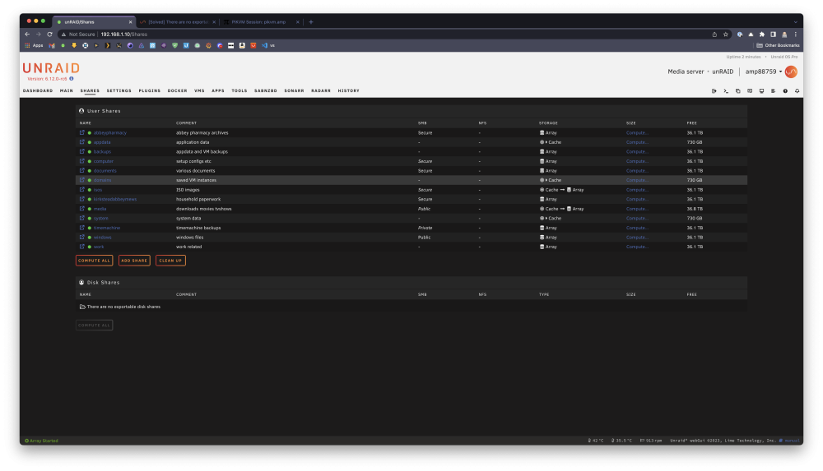Open the timemachine share link
The height and width of the screenshot is (471, 823).
point(107,229)
